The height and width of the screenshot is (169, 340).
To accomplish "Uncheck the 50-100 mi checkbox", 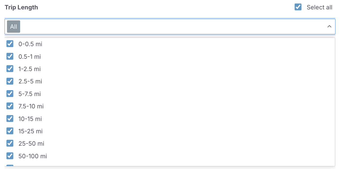I will pos(10,156).
